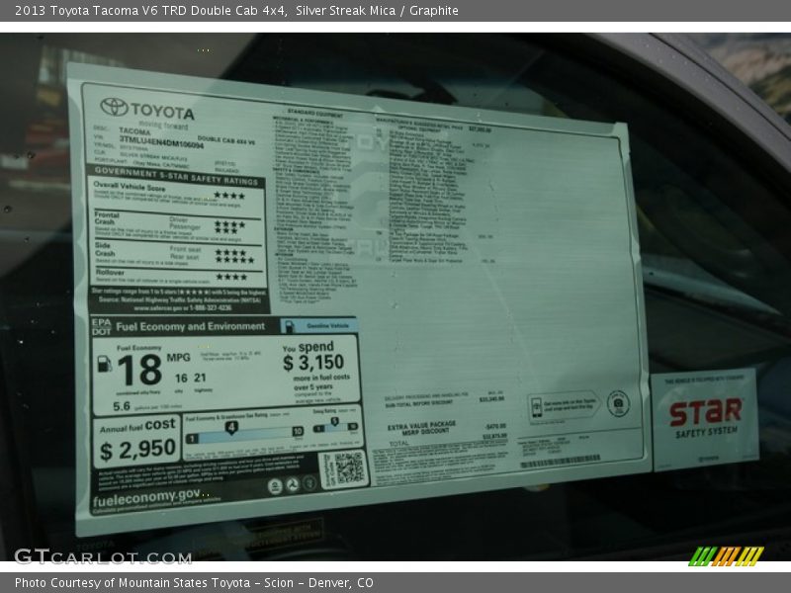Click 'TACOMA' model name on the sticker
Screen dimensions: 791x593
pos(134,131)
